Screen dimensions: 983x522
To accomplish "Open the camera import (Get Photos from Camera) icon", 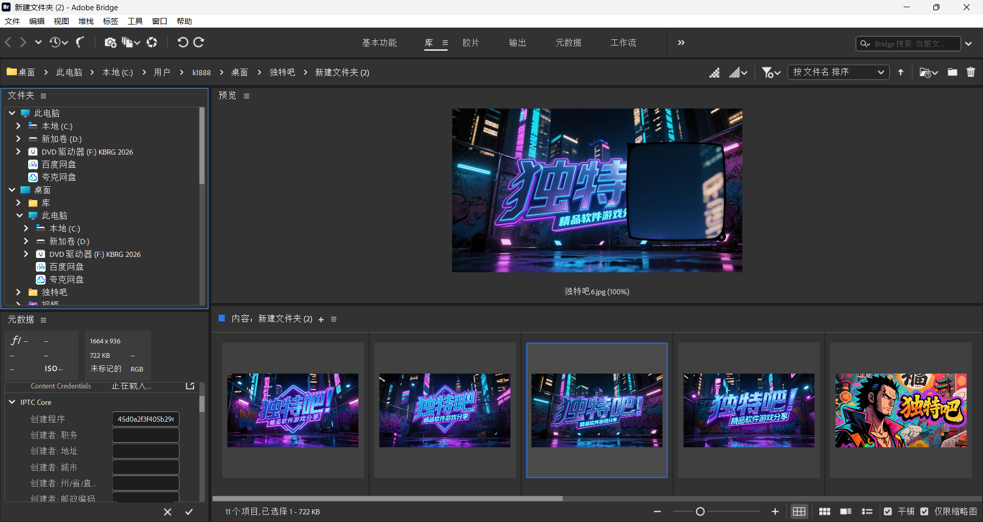I will pyautogui.click(x=110, y=42).
